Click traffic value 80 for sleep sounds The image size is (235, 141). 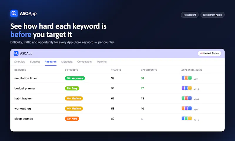click(x=113, y=119)
